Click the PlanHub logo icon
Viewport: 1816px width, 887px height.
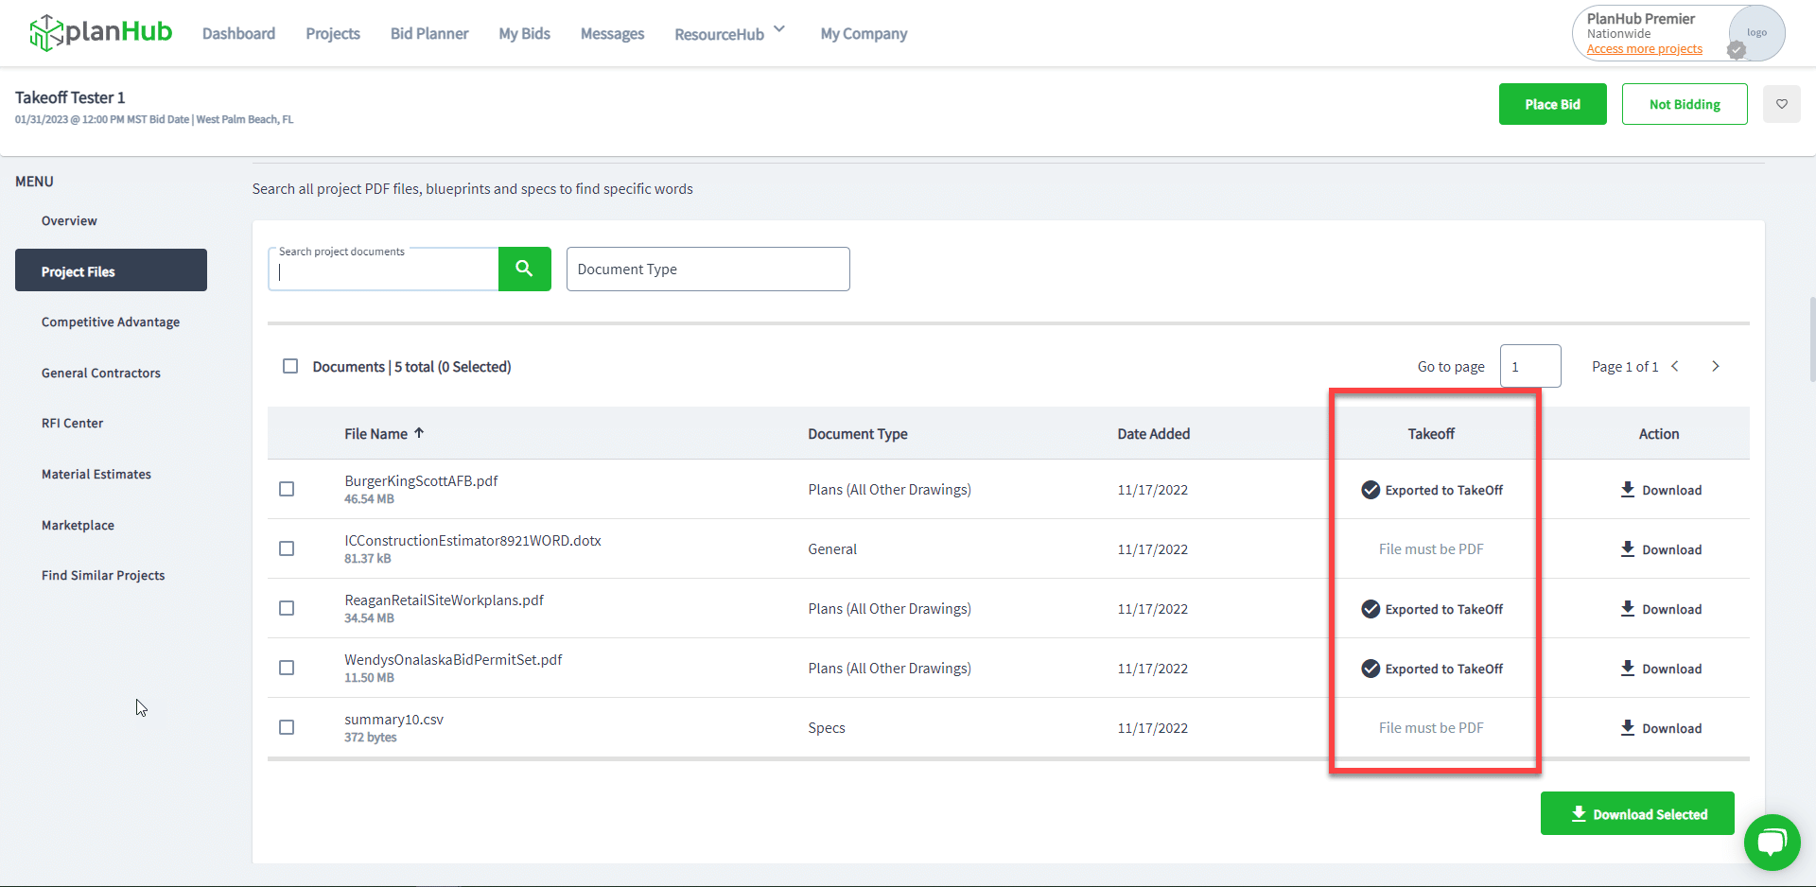pos(45,33)
